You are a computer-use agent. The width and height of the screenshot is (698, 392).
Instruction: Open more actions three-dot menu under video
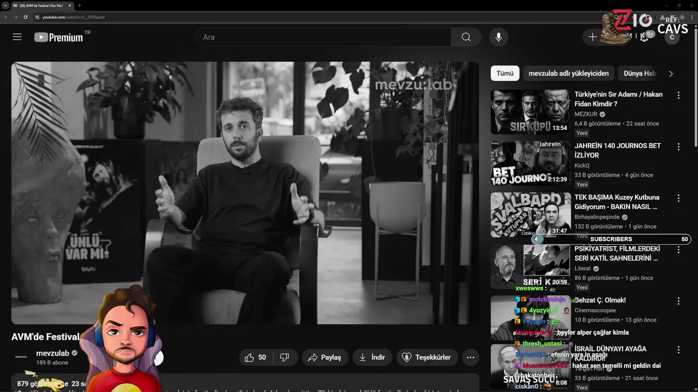click(471, 357)
